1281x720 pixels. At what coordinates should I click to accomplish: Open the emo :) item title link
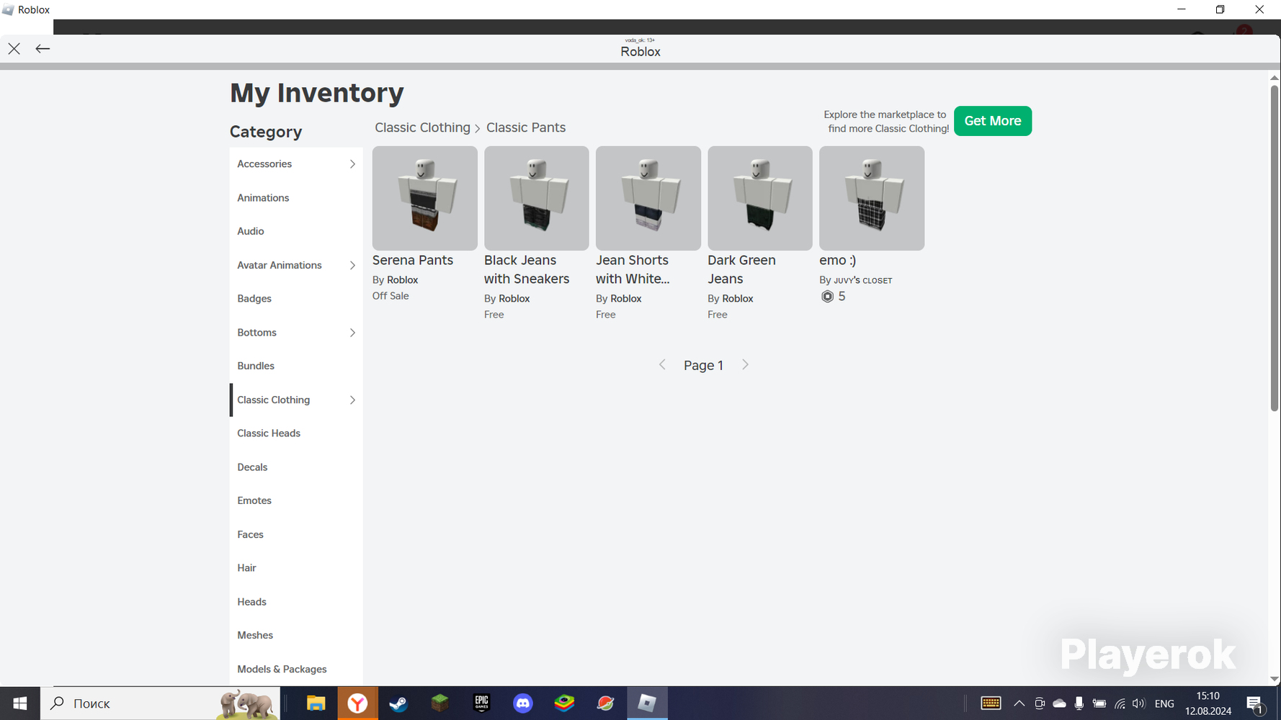[x=838, y=261]
